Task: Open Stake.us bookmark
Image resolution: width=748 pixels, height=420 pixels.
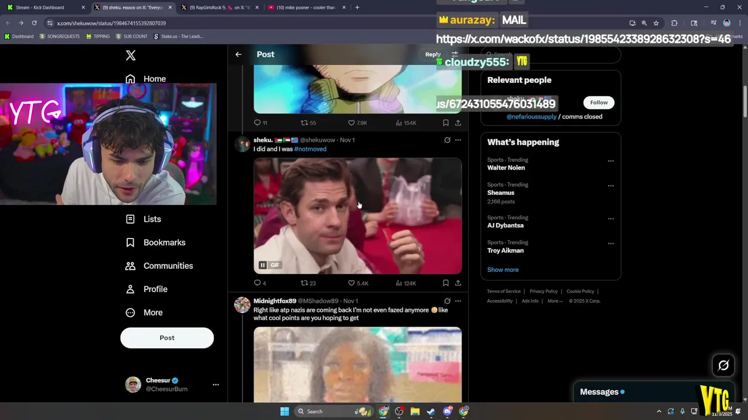Action: pos(178,36)
